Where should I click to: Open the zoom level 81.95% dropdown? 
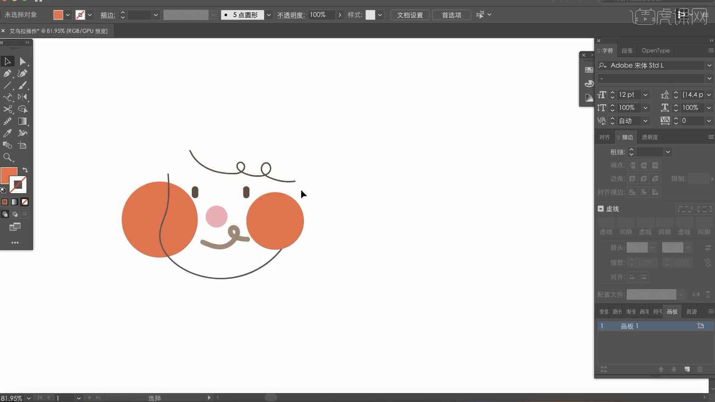pyautogui.click(x=29, y=398)
